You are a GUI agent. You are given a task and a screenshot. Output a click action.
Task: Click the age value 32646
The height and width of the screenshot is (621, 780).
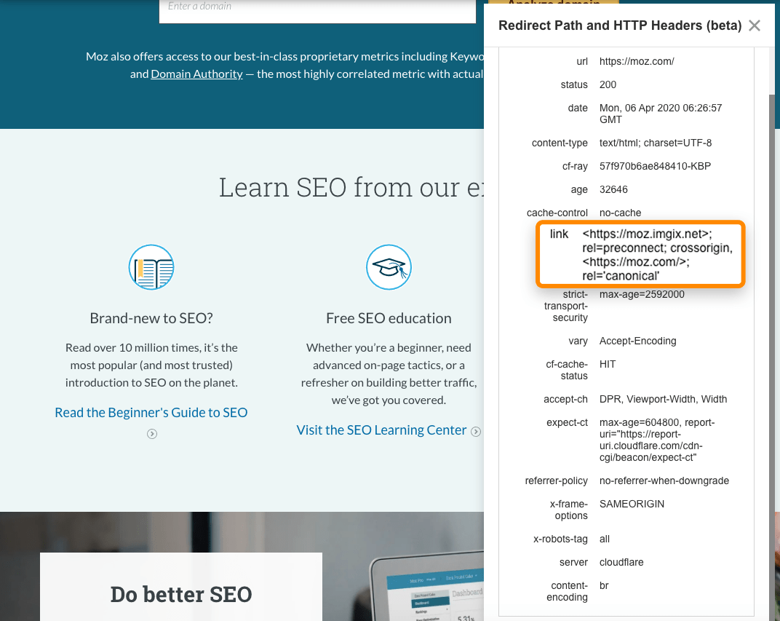tap(613, 189)
